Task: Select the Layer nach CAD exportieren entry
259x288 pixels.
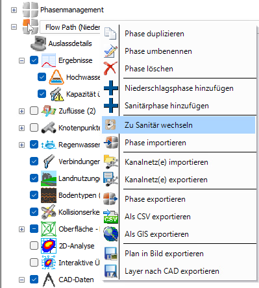Action: point(172,271)
